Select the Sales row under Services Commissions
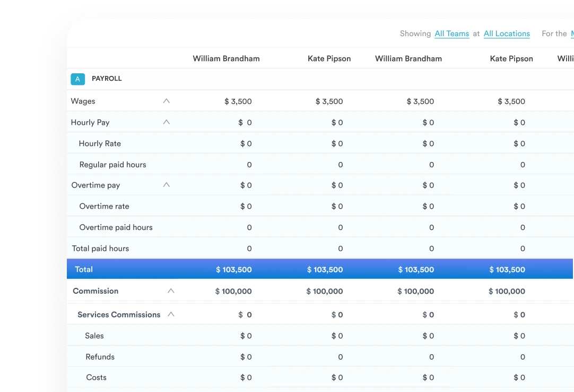This screenshot has width=574, height=392. coord(94,336)
